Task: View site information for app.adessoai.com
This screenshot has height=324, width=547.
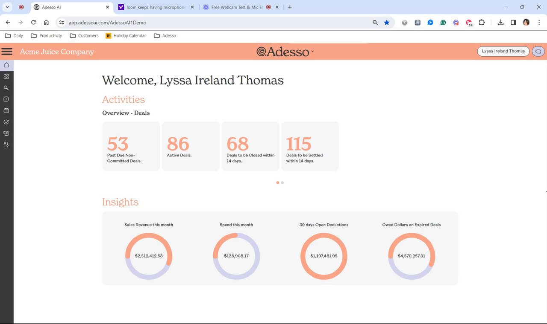Action: point(62,22)
